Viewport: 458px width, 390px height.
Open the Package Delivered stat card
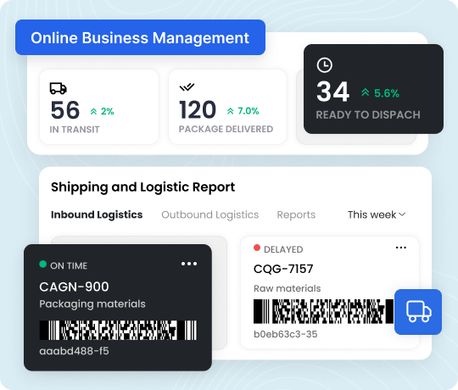pyautogui.click(x=227, y=107)
